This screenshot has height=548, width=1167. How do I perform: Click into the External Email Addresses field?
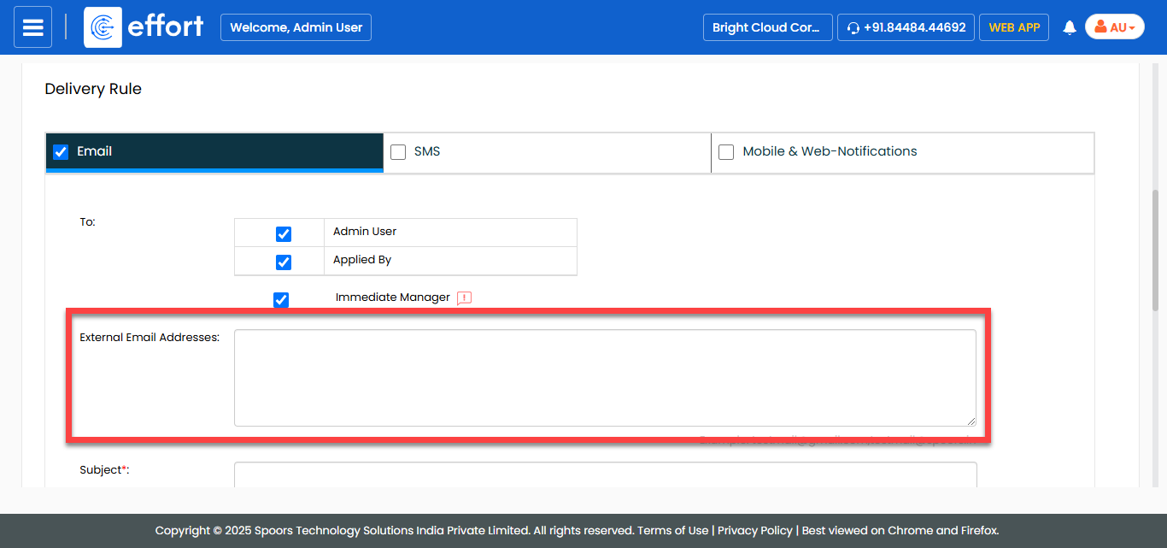[x=605, y=377]
